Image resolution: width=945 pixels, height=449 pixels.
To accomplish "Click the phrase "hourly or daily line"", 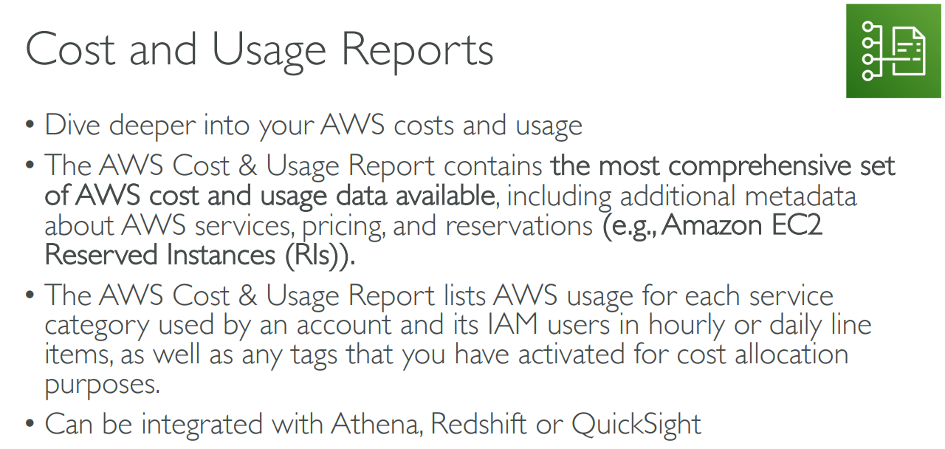I will 760,325.
